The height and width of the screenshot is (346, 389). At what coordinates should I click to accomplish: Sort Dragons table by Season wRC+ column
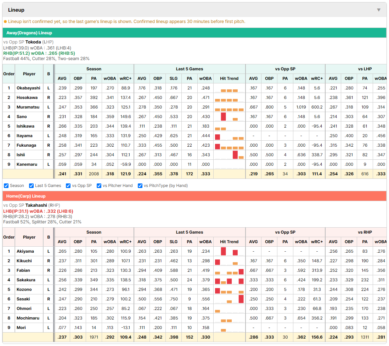pyautogui.click(x=125, y=78)
